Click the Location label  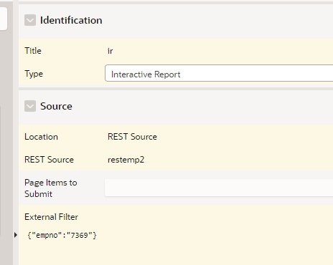coord(41,137)
